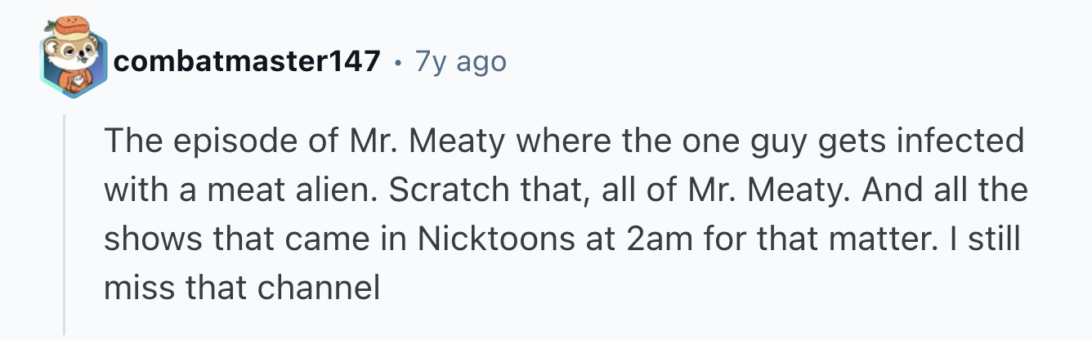This screenshot has height=340, width=1092.
Task: Click the dot separator before the timestamp
Action: coord(398,62)
